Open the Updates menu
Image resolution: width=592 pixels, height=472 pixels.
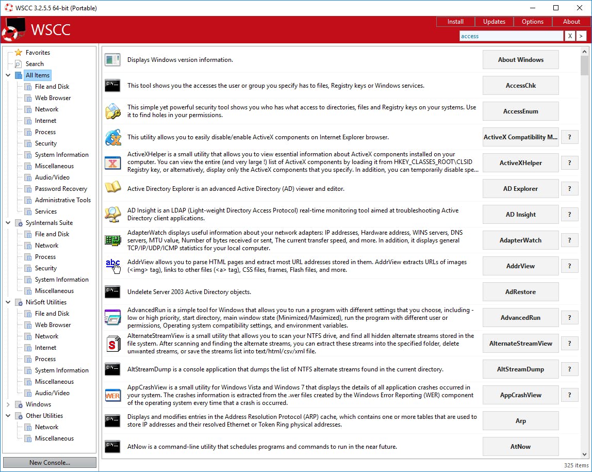point(494,22)
